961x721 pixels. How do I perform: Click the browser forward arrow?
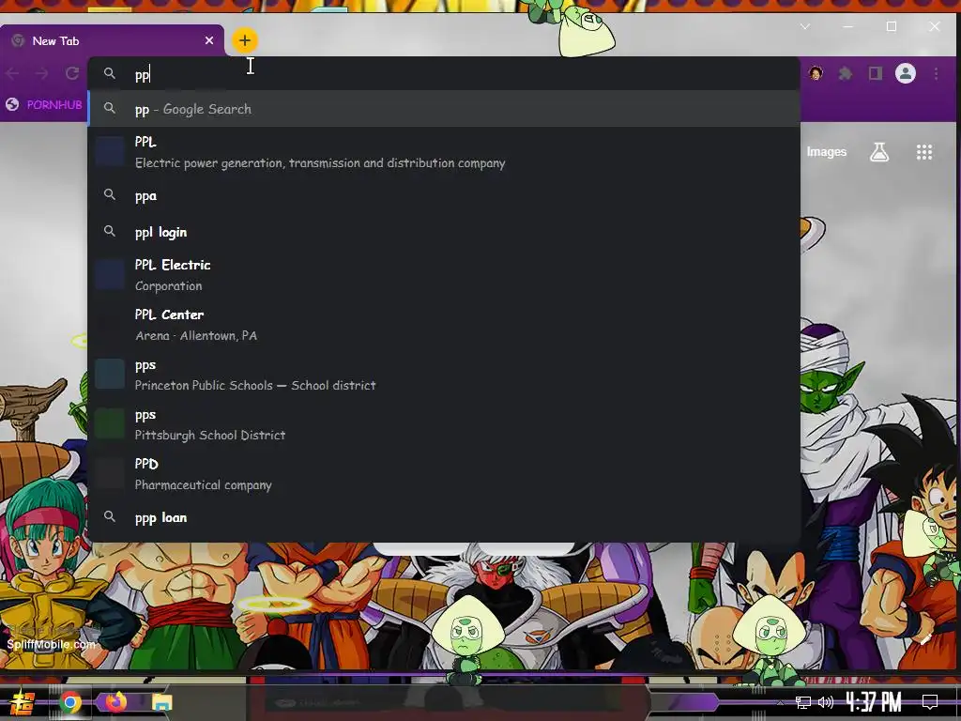pos(41,73)
